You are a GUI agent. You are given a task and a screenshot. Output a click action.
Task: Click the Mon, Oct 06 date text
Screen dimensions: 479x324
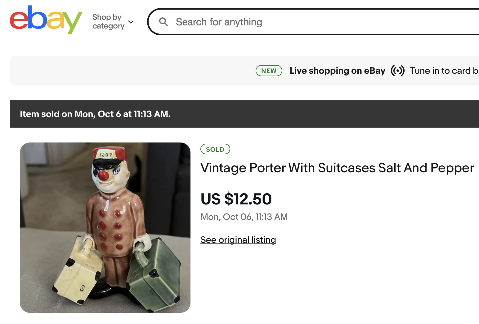(244, 217)
